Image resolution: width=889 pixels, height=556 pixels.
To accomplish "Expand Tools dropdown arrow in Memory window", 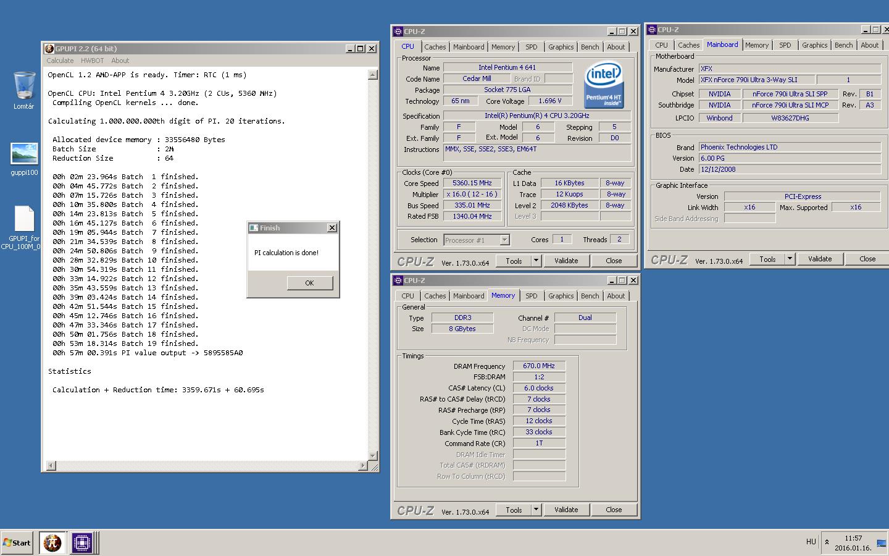I will pos(536,510).
